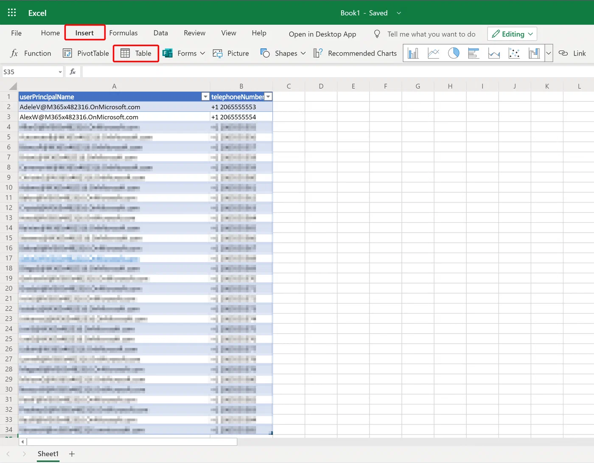Image resolution: width=594 pixels, height=463 pixels.
Task: Insert a Function from the ribbon
Action: 31,53
